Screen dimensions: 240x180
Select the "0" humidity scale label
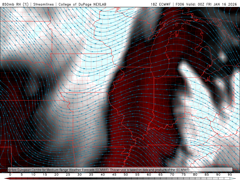click(10, 175)
